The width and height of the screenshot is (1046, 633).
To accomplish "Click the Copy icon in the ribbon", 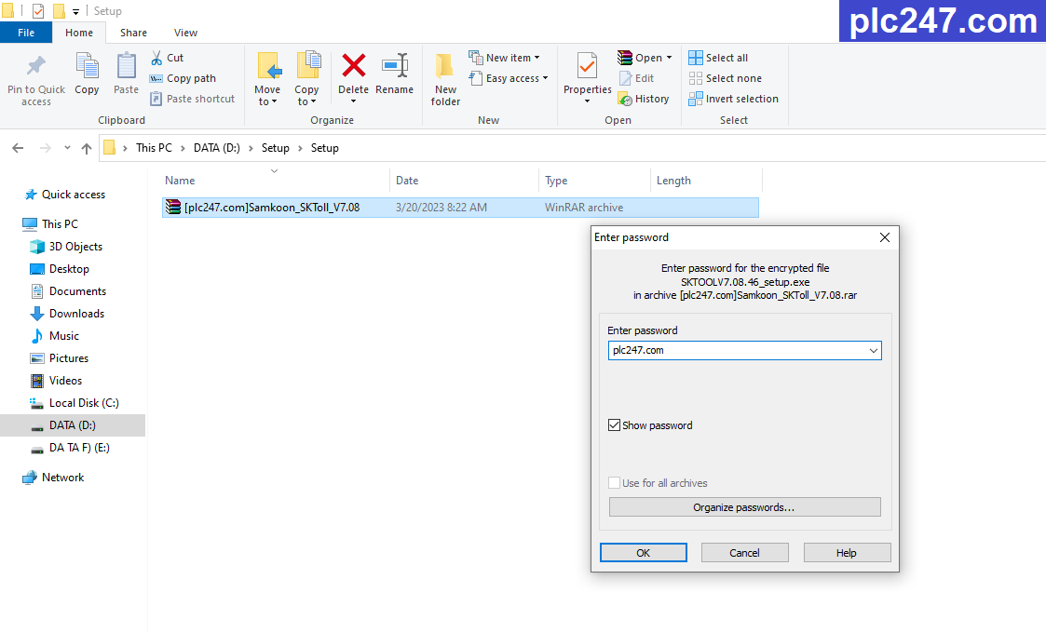I will point(87,74).
